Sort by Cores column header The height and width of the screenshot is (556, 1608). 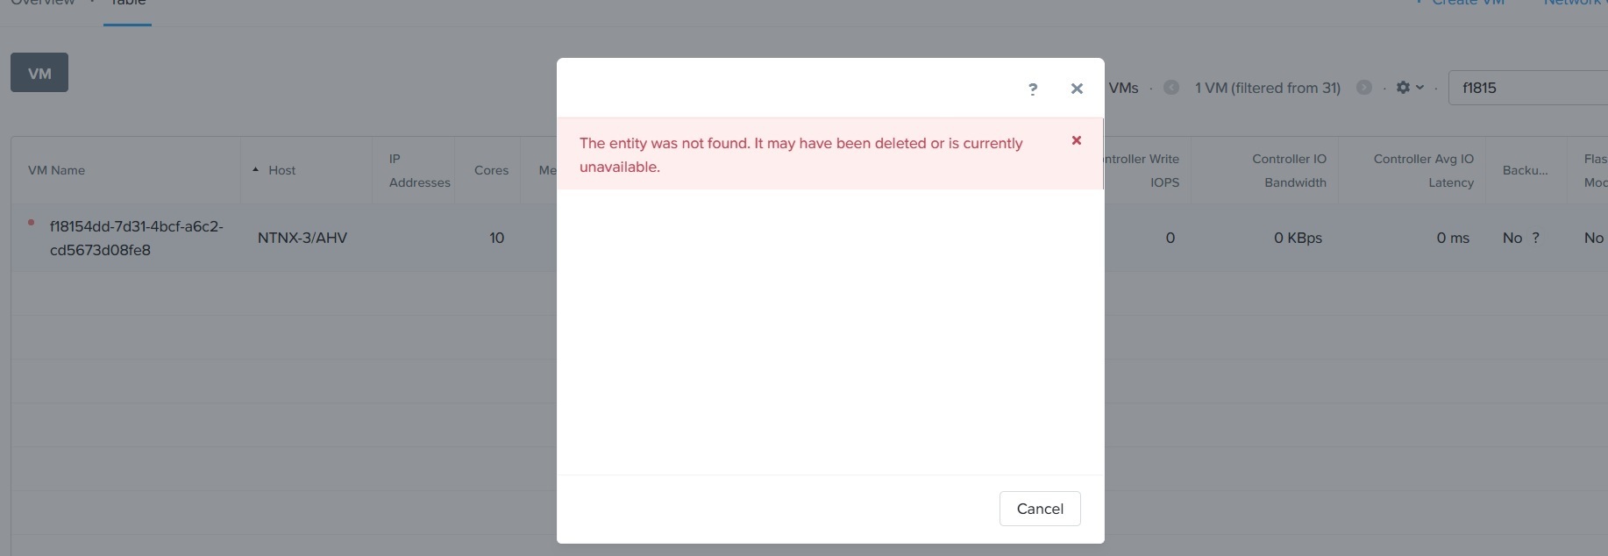491,170
